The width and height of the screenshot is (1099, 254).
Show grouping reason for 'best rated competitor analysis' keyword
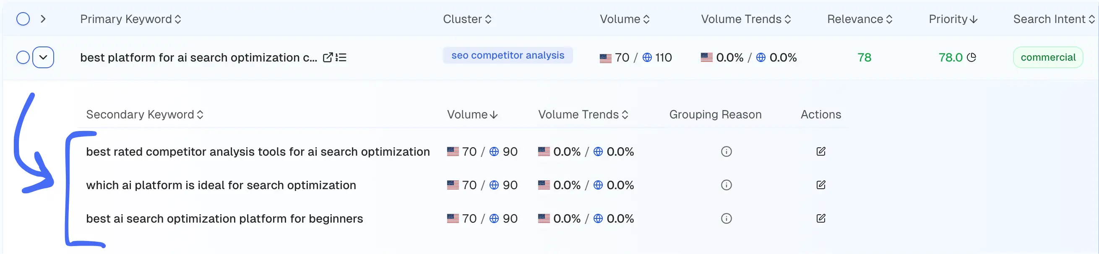click(x=726, y=151)
